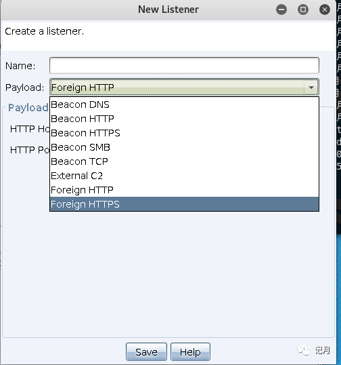Close the New Listener dialog

[325, 9]
